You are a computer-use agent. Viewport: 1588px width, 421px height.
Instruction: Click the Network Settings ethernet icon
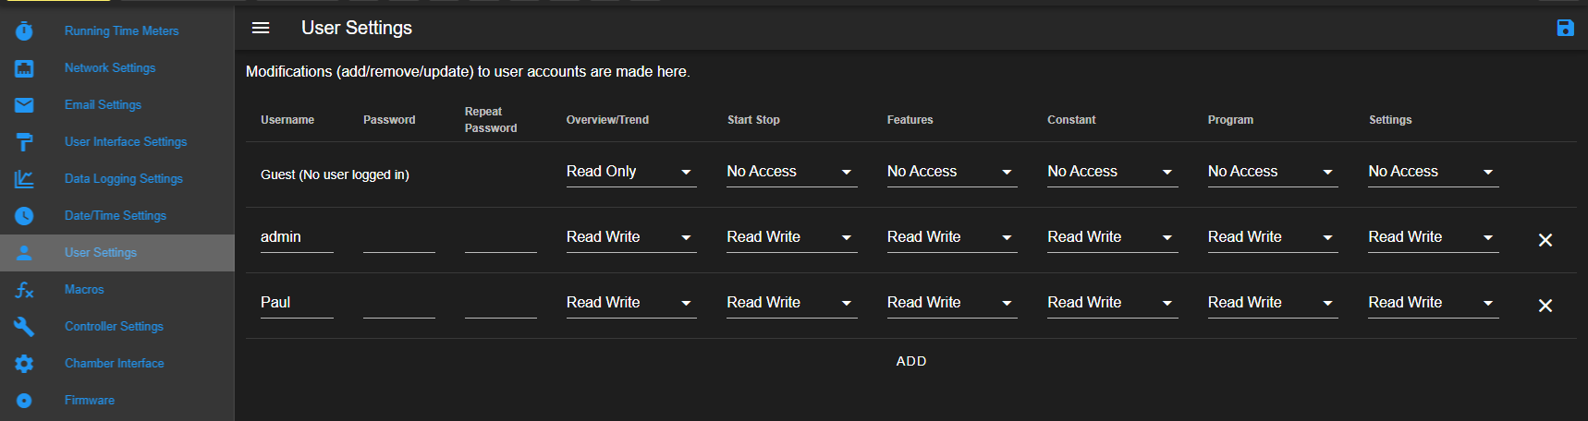[24, 68]
